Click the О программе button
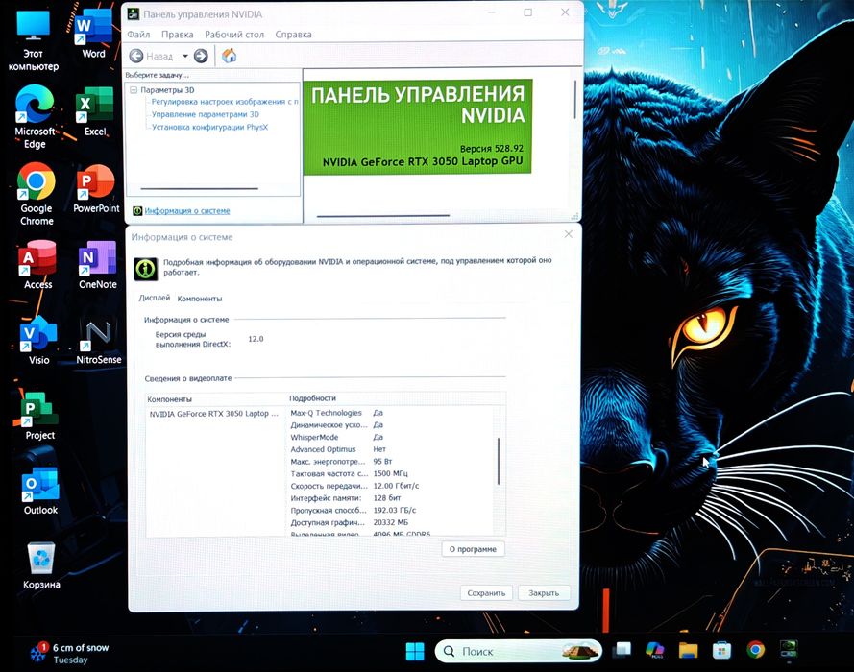 click(x=473, y=549)
